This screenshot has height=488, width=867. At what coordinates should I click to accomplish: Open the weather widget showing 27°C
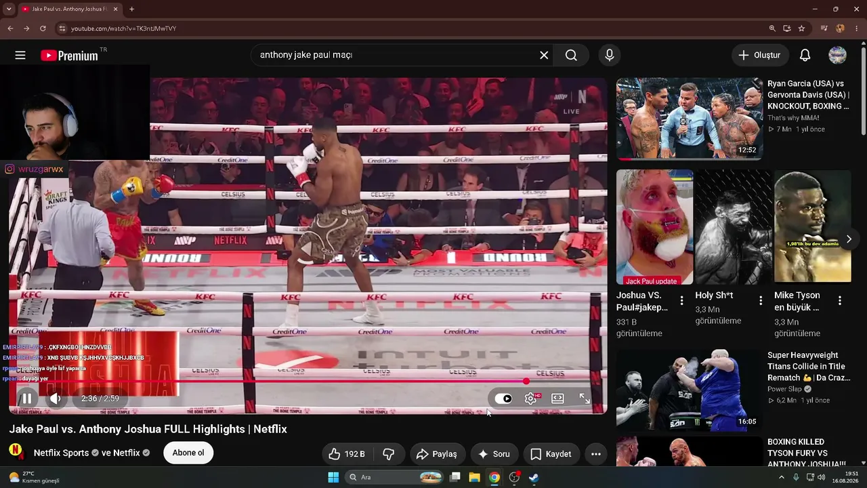click(x=34, y=477)
